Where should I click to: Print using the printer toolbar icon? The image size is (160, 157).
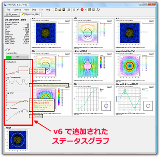(69, 10)
